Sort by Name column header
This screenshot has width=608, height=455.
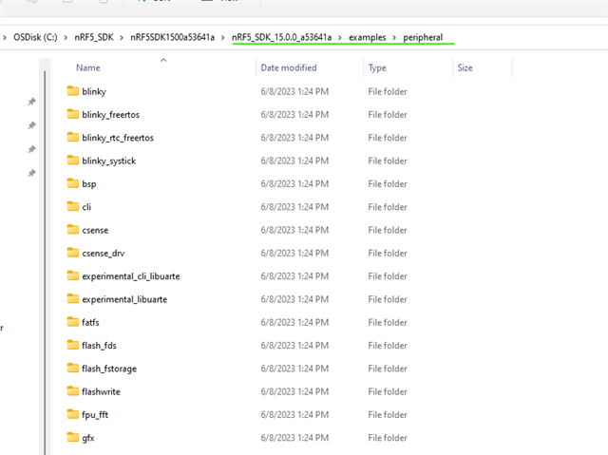(88, 67)
